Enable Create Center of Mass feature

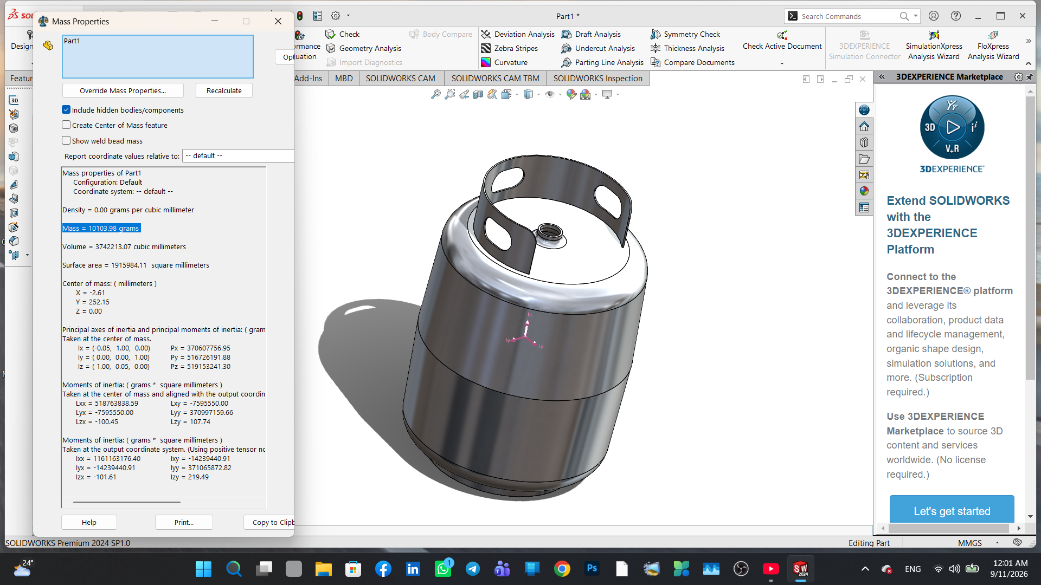66,125
